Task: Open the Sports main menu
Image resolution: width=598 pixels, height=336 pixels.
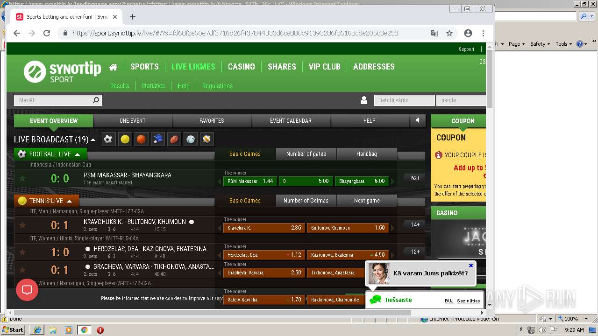Action: pyautogui.click(x=144, y=67)
